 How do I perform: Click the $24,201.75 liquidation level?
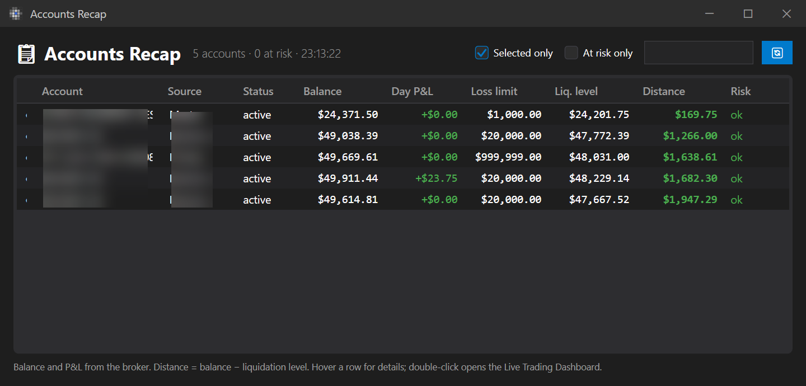click(599, 115)
